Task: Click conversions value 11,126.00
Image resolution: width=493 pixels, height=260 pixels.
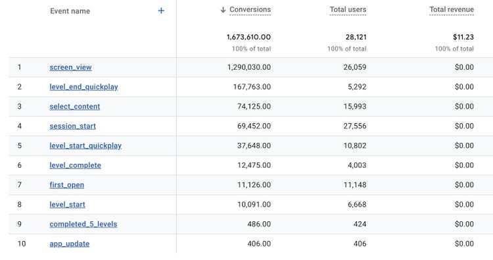Action: [x=254, y=185]
